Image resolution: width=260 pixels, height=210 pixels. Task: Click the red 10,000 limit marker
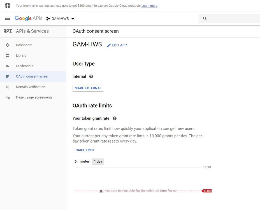[x=206, y=191]
